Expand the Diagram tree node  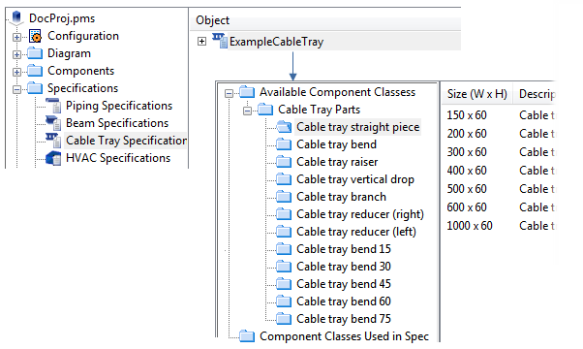click(16, 54)
